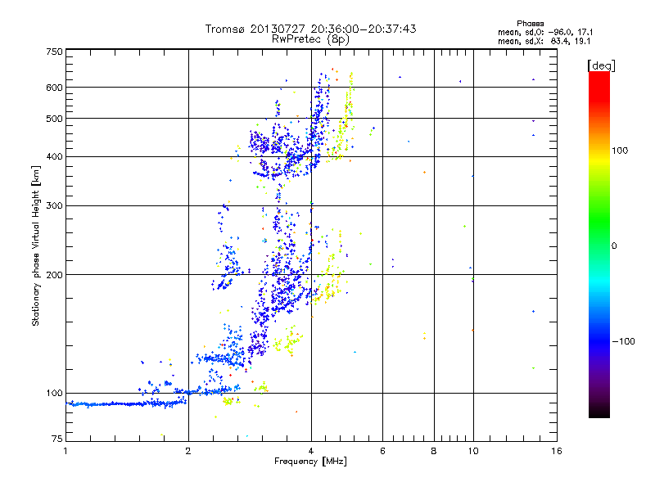655x491 pixels.
Task: Click the 'mean, sd,O: -96.0, 17.1' statistics line
Action: pos(545,32)
